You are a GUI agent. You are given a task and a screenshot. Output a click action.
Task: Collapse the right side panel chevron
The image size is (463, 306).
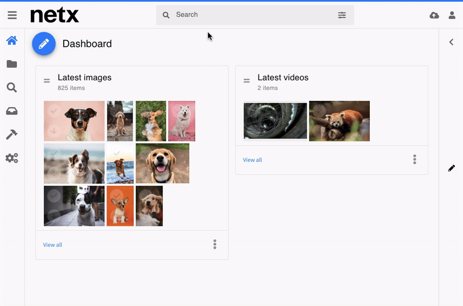451,42
